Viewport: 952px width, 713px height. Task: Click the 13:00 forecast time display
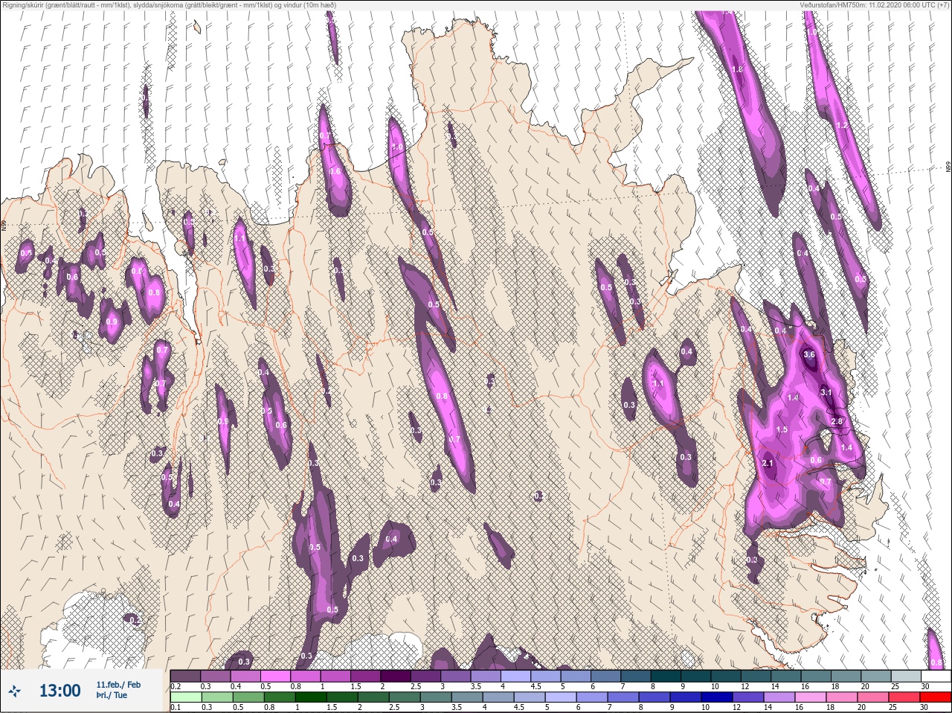pyautogui.click(x=59, y=691)
